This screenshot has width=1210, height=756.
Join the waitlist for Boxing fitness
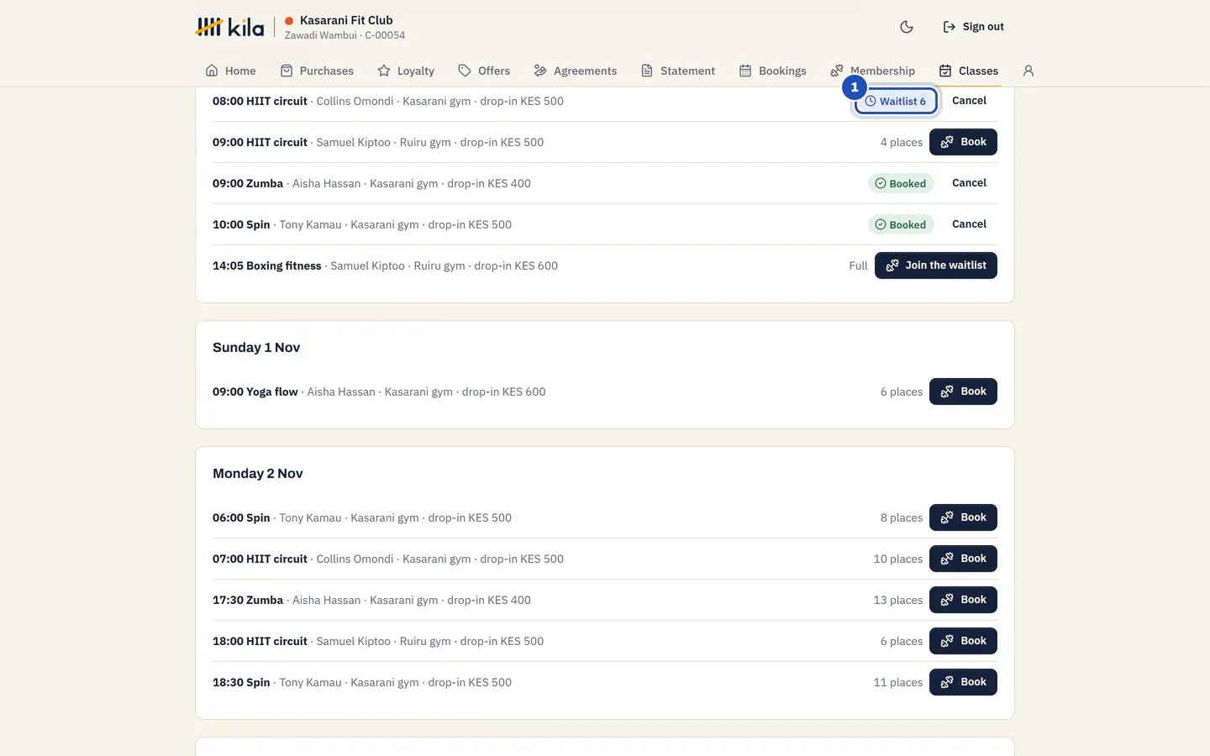click(936, 265)
